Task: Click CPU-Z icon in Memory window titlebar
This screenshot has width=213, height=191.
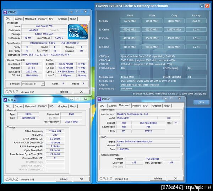Action: [5, 100]
